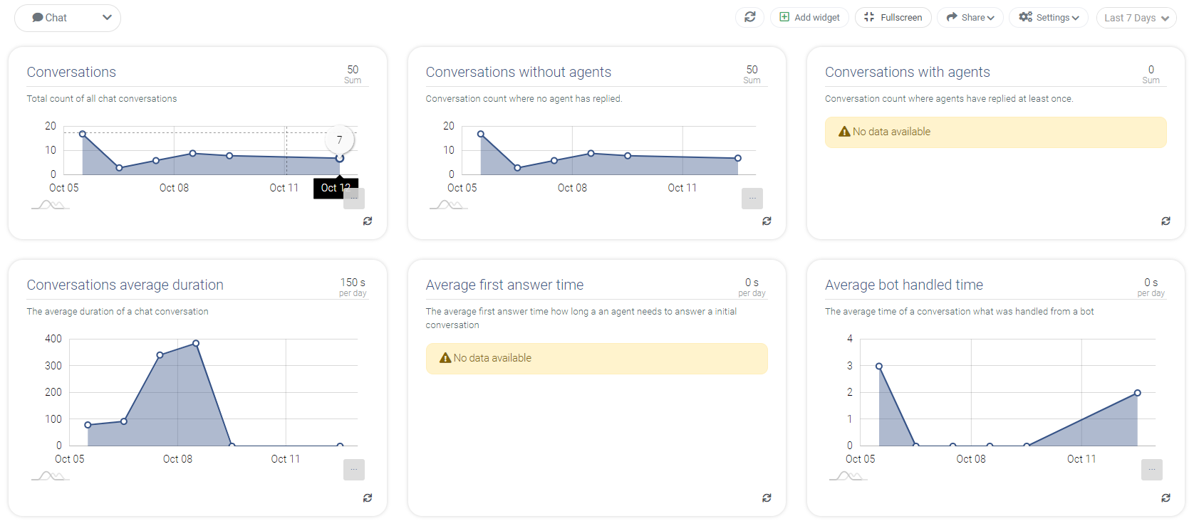Refresh the Average first answer time widget
Screen dimensions: 1194x521
(767, 498)
